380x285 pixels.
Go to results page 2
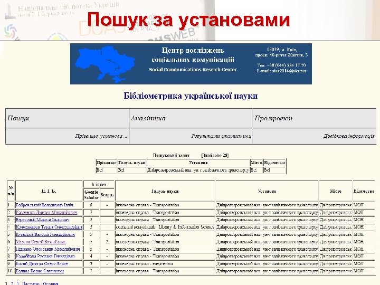(x=12, y=283)
